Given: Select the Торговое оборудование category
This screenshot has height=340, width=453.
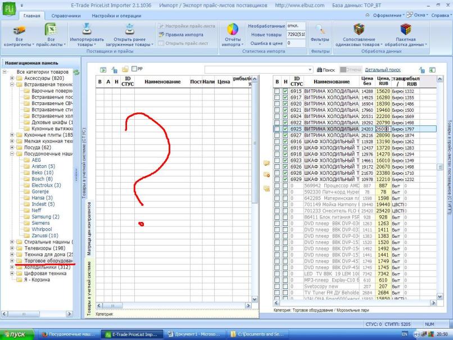Looking at the screenshot, I should coord(48,261).
